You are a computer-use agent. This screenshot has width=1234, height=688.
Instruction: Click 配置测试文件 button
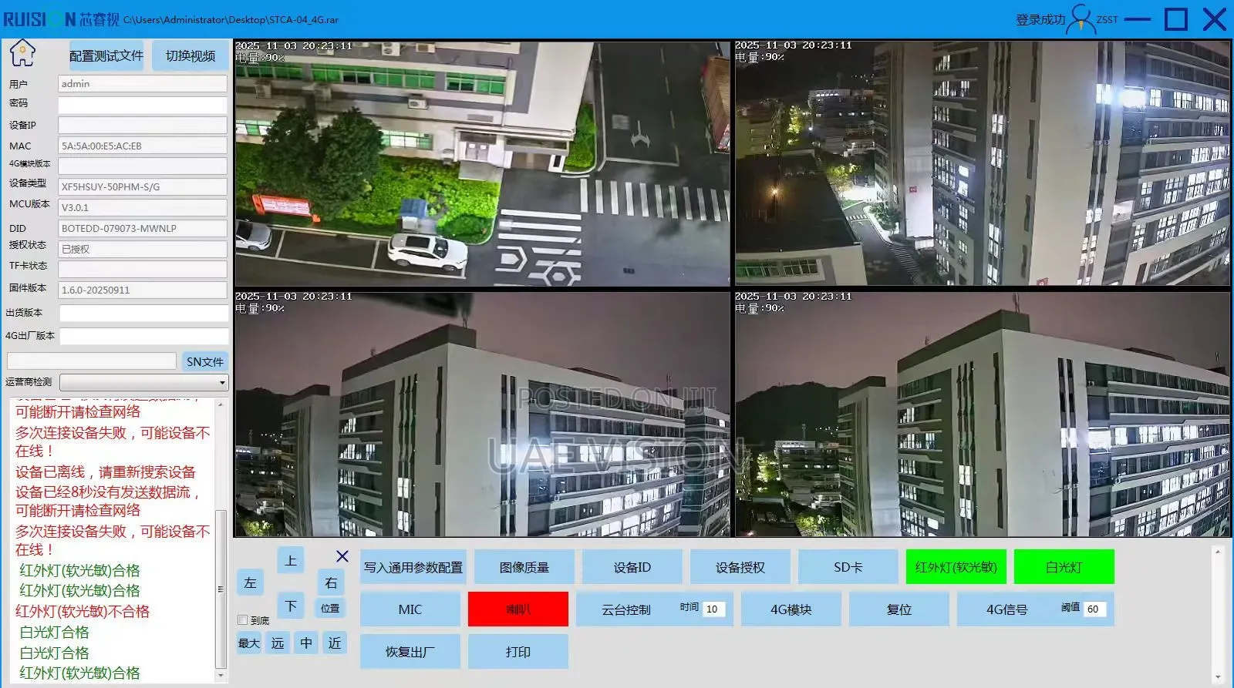[106, 56]
